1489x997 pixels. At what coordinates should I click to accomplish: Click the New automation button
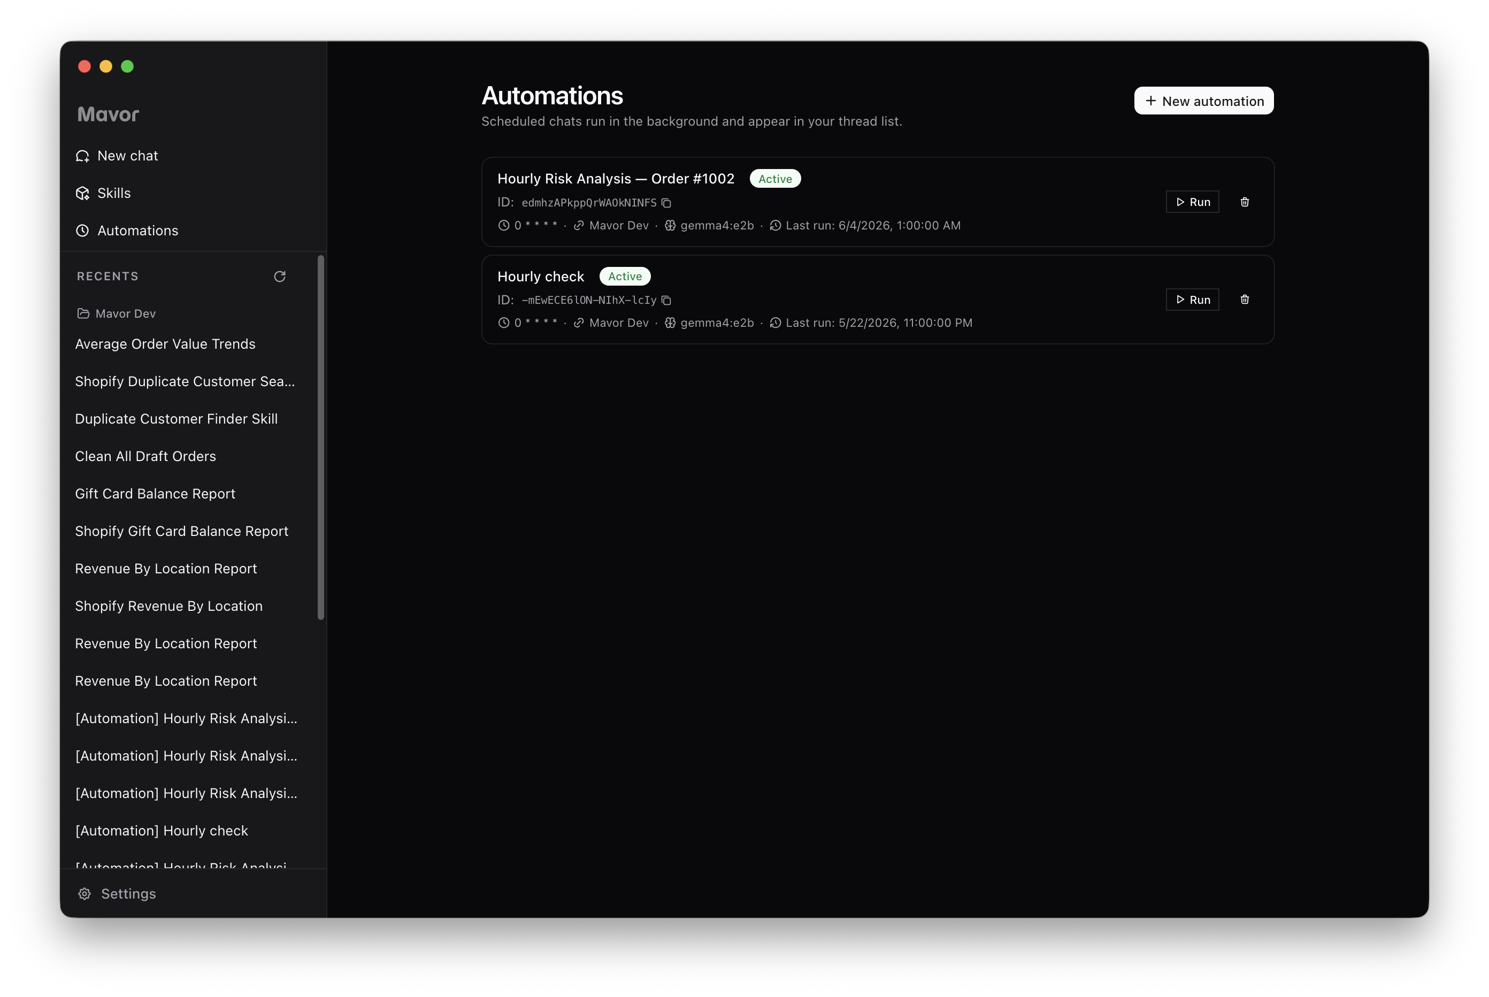tap(1203, 101)
